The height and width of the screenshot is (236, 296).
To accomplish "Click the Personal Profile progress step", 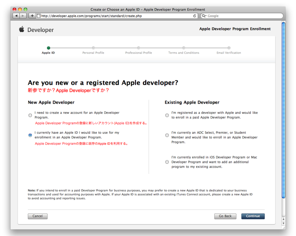I will click(x=93, y=50).
